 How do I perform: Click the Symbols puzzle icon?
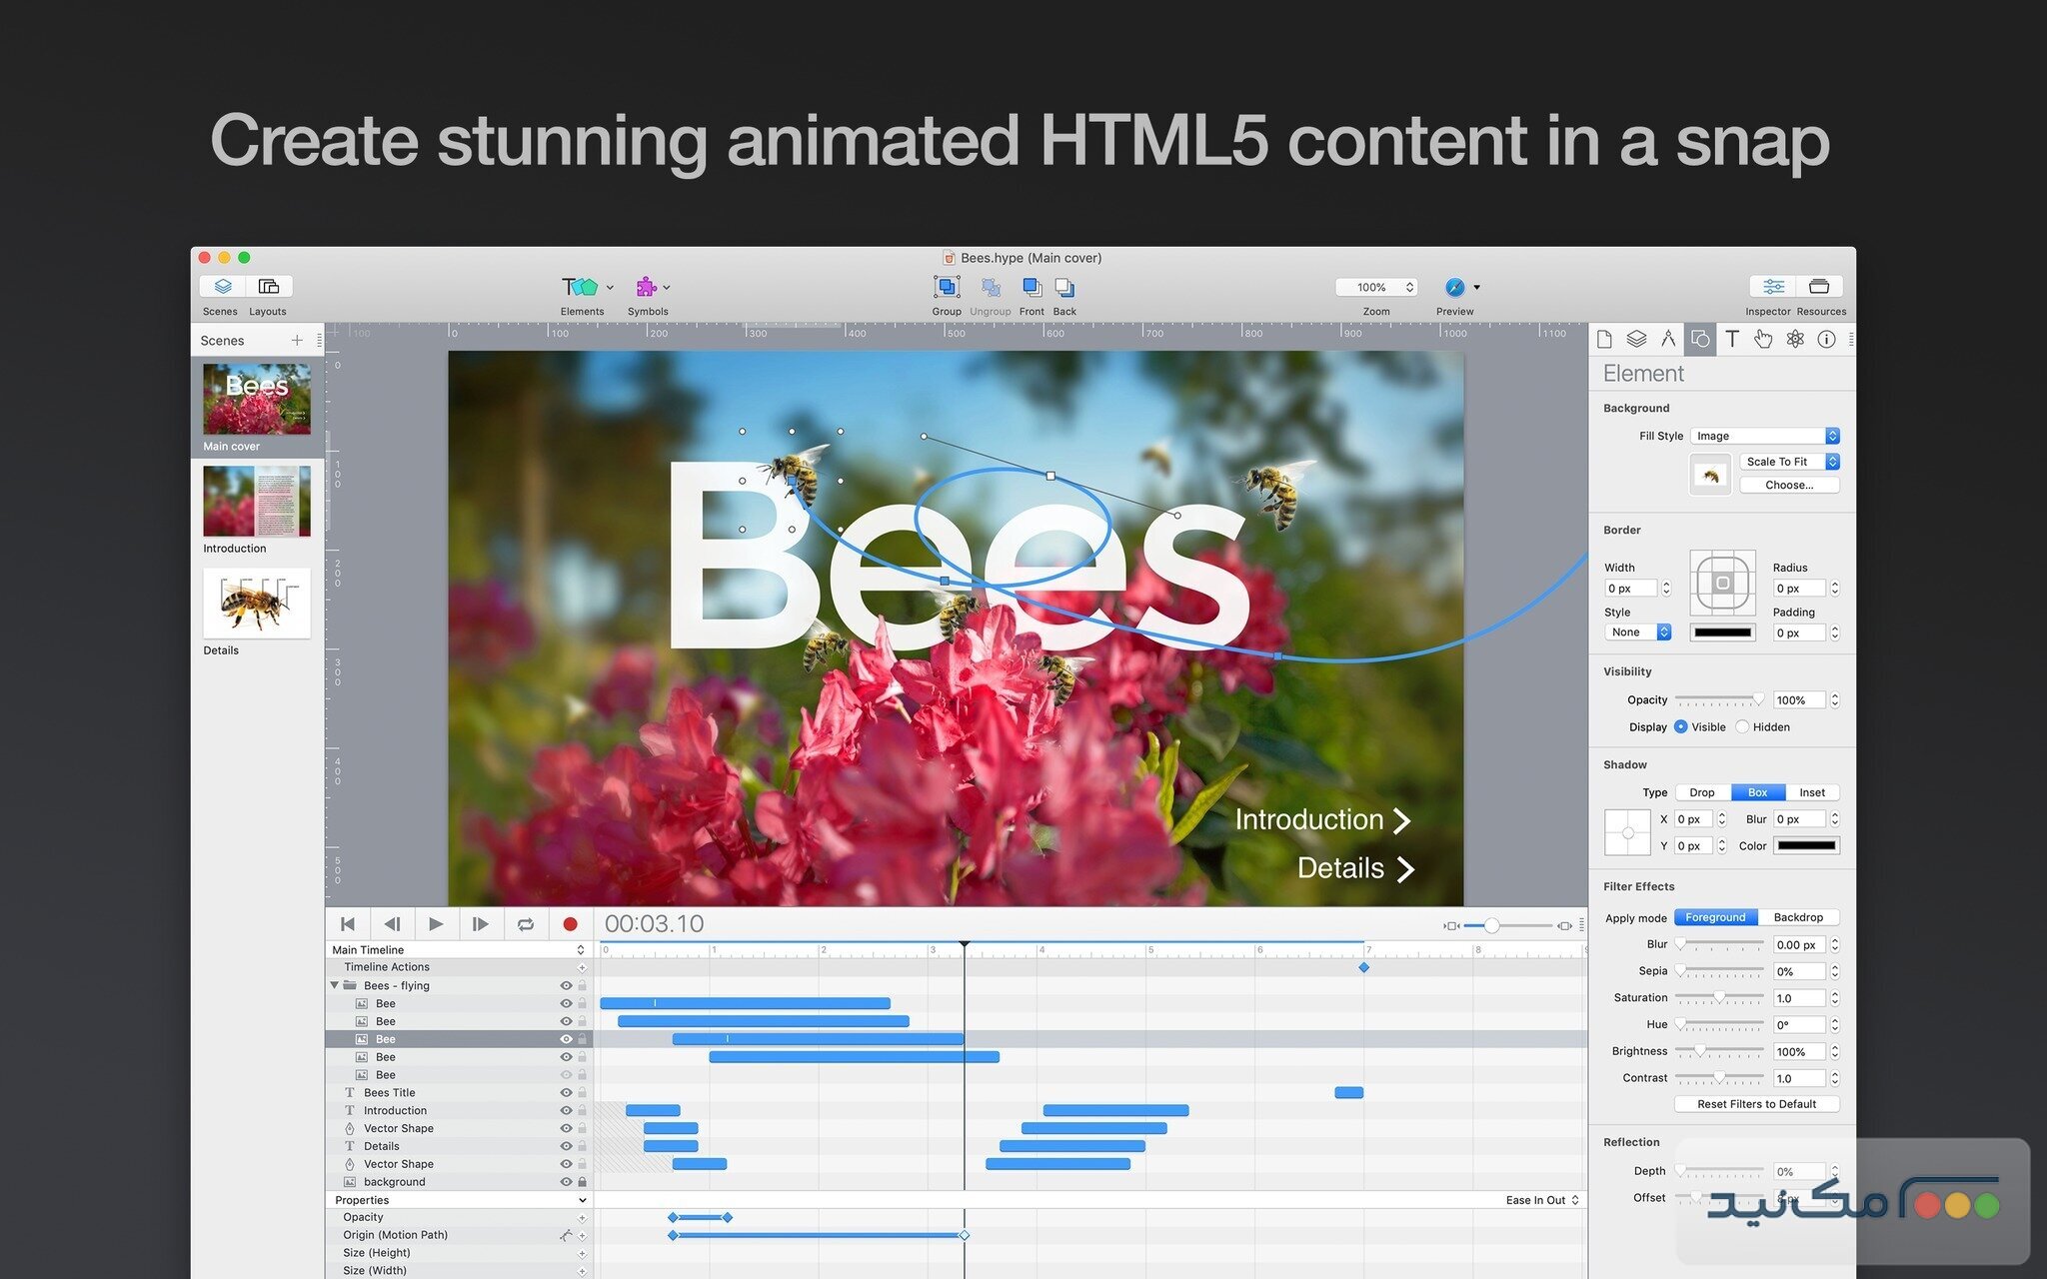pos(647,288)
